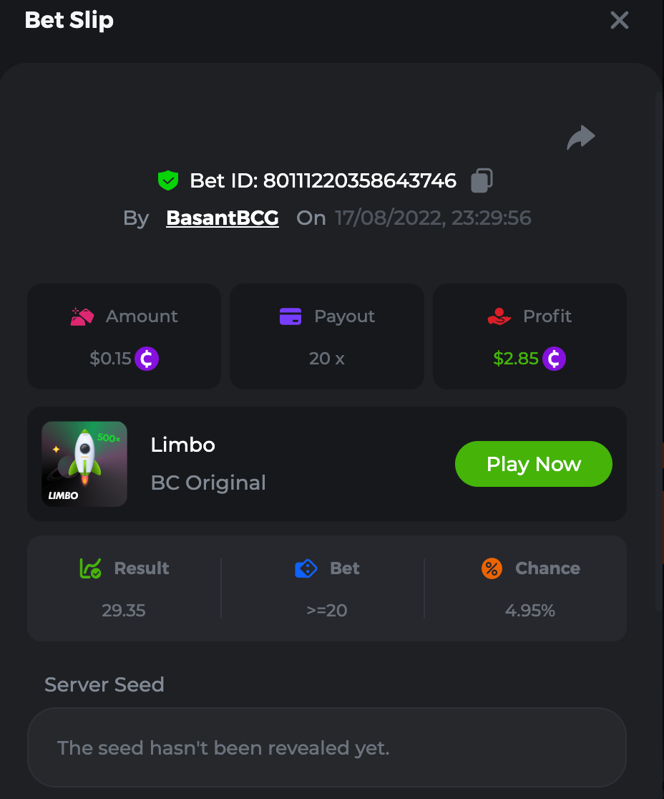This screenshot has width=664, height=799.
Task: Click the currency coin beside $0.15
Action: click(147, 358)
